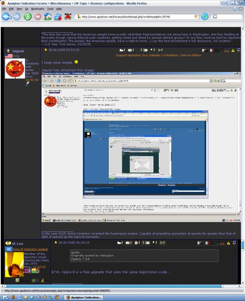Click the Jaguar username link
The width and height of the screenshot is (245, 301).
(x=18, y=50)
